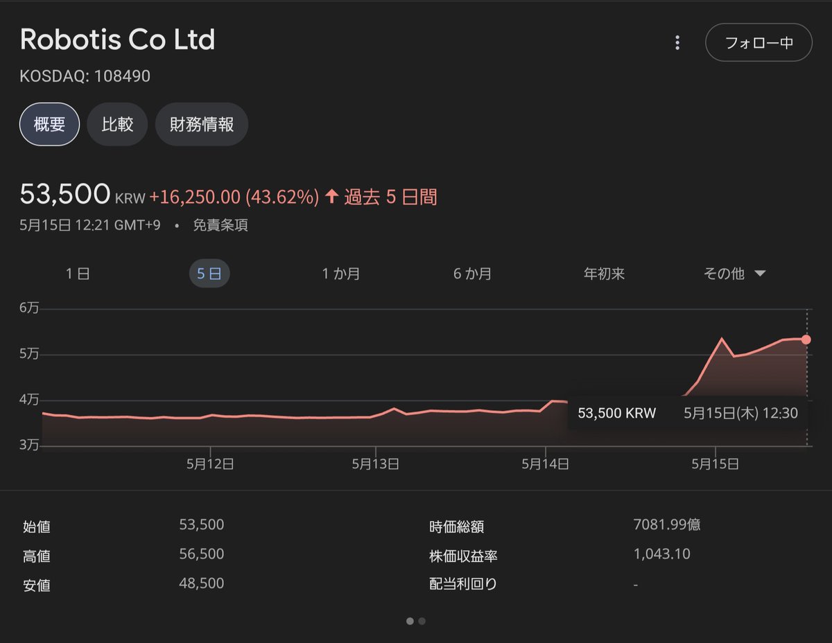This screenshot has height=643, width=832.
Task: Click the 始値 opening price label
Action: point(37,527)
